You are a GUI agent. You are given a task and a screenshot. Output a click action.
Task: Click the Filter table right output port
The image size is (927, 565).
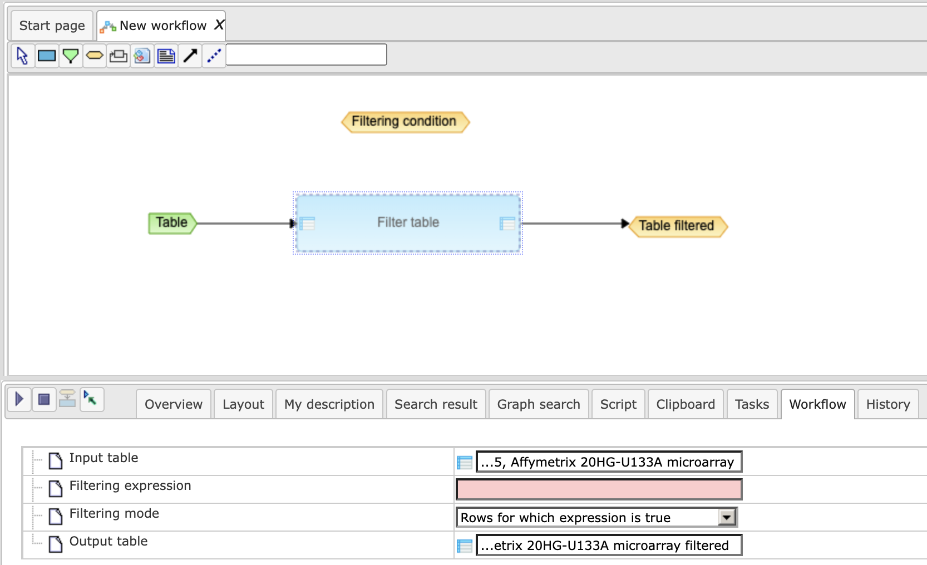[x=507, y=224]
